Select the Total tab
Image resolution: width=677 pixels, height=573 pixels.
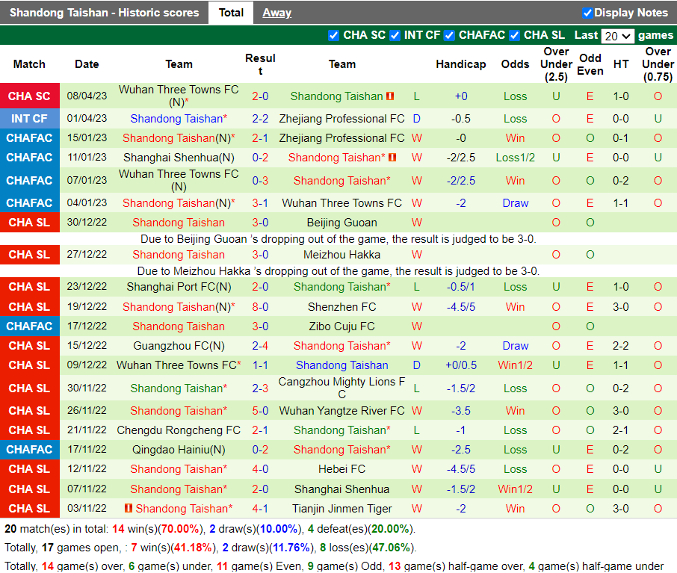[x=231, y=12]
